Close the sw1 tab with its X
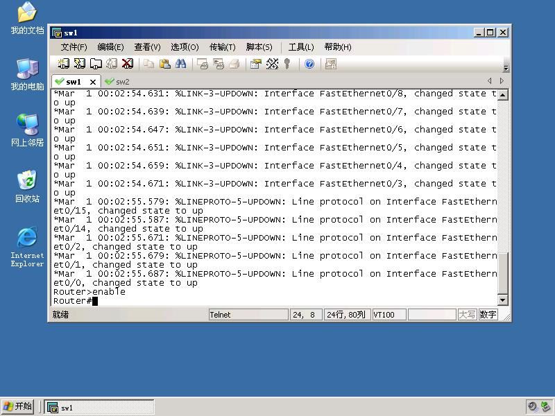The image size is (555, 416). [x=93, y=82]
